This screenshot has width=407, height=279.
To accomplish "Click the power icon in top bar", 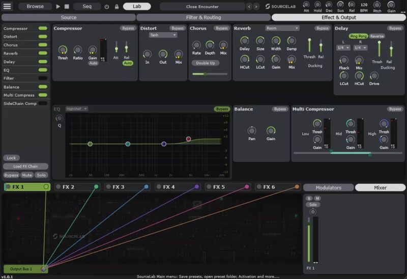I will coord(107,7).
